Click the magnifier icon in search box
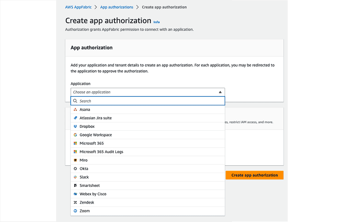This screenshot has width=351, height=222. [x=75, y=101]
